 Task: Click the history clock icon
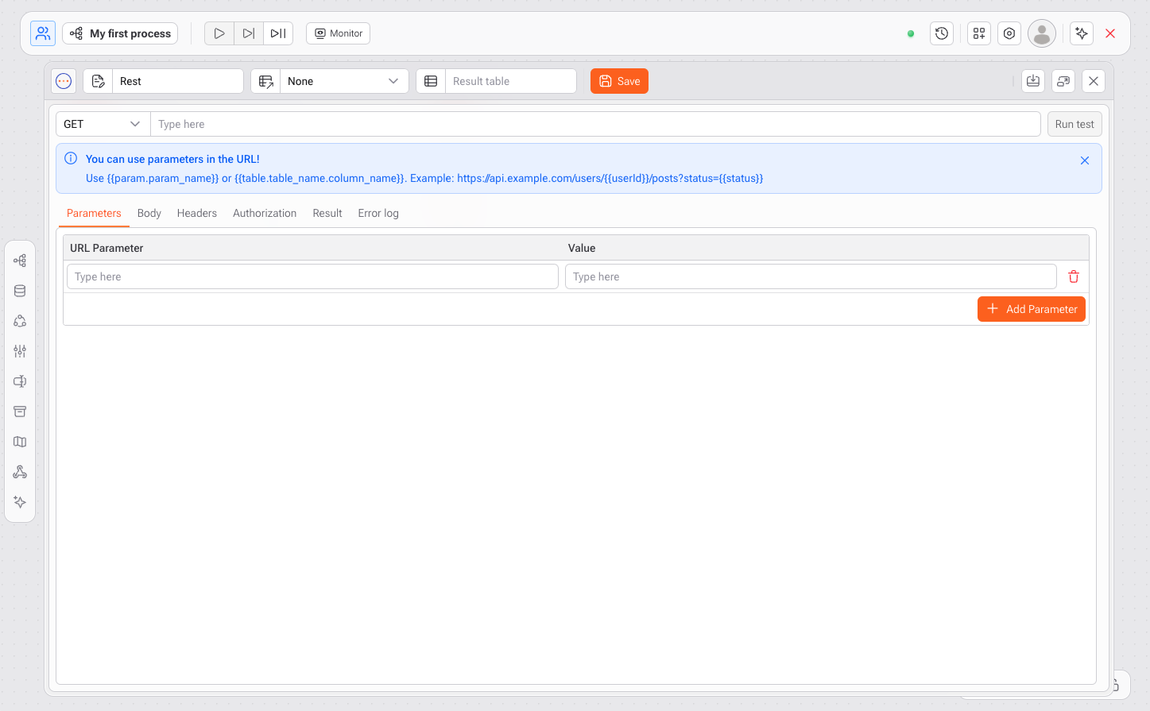[942, 33]
